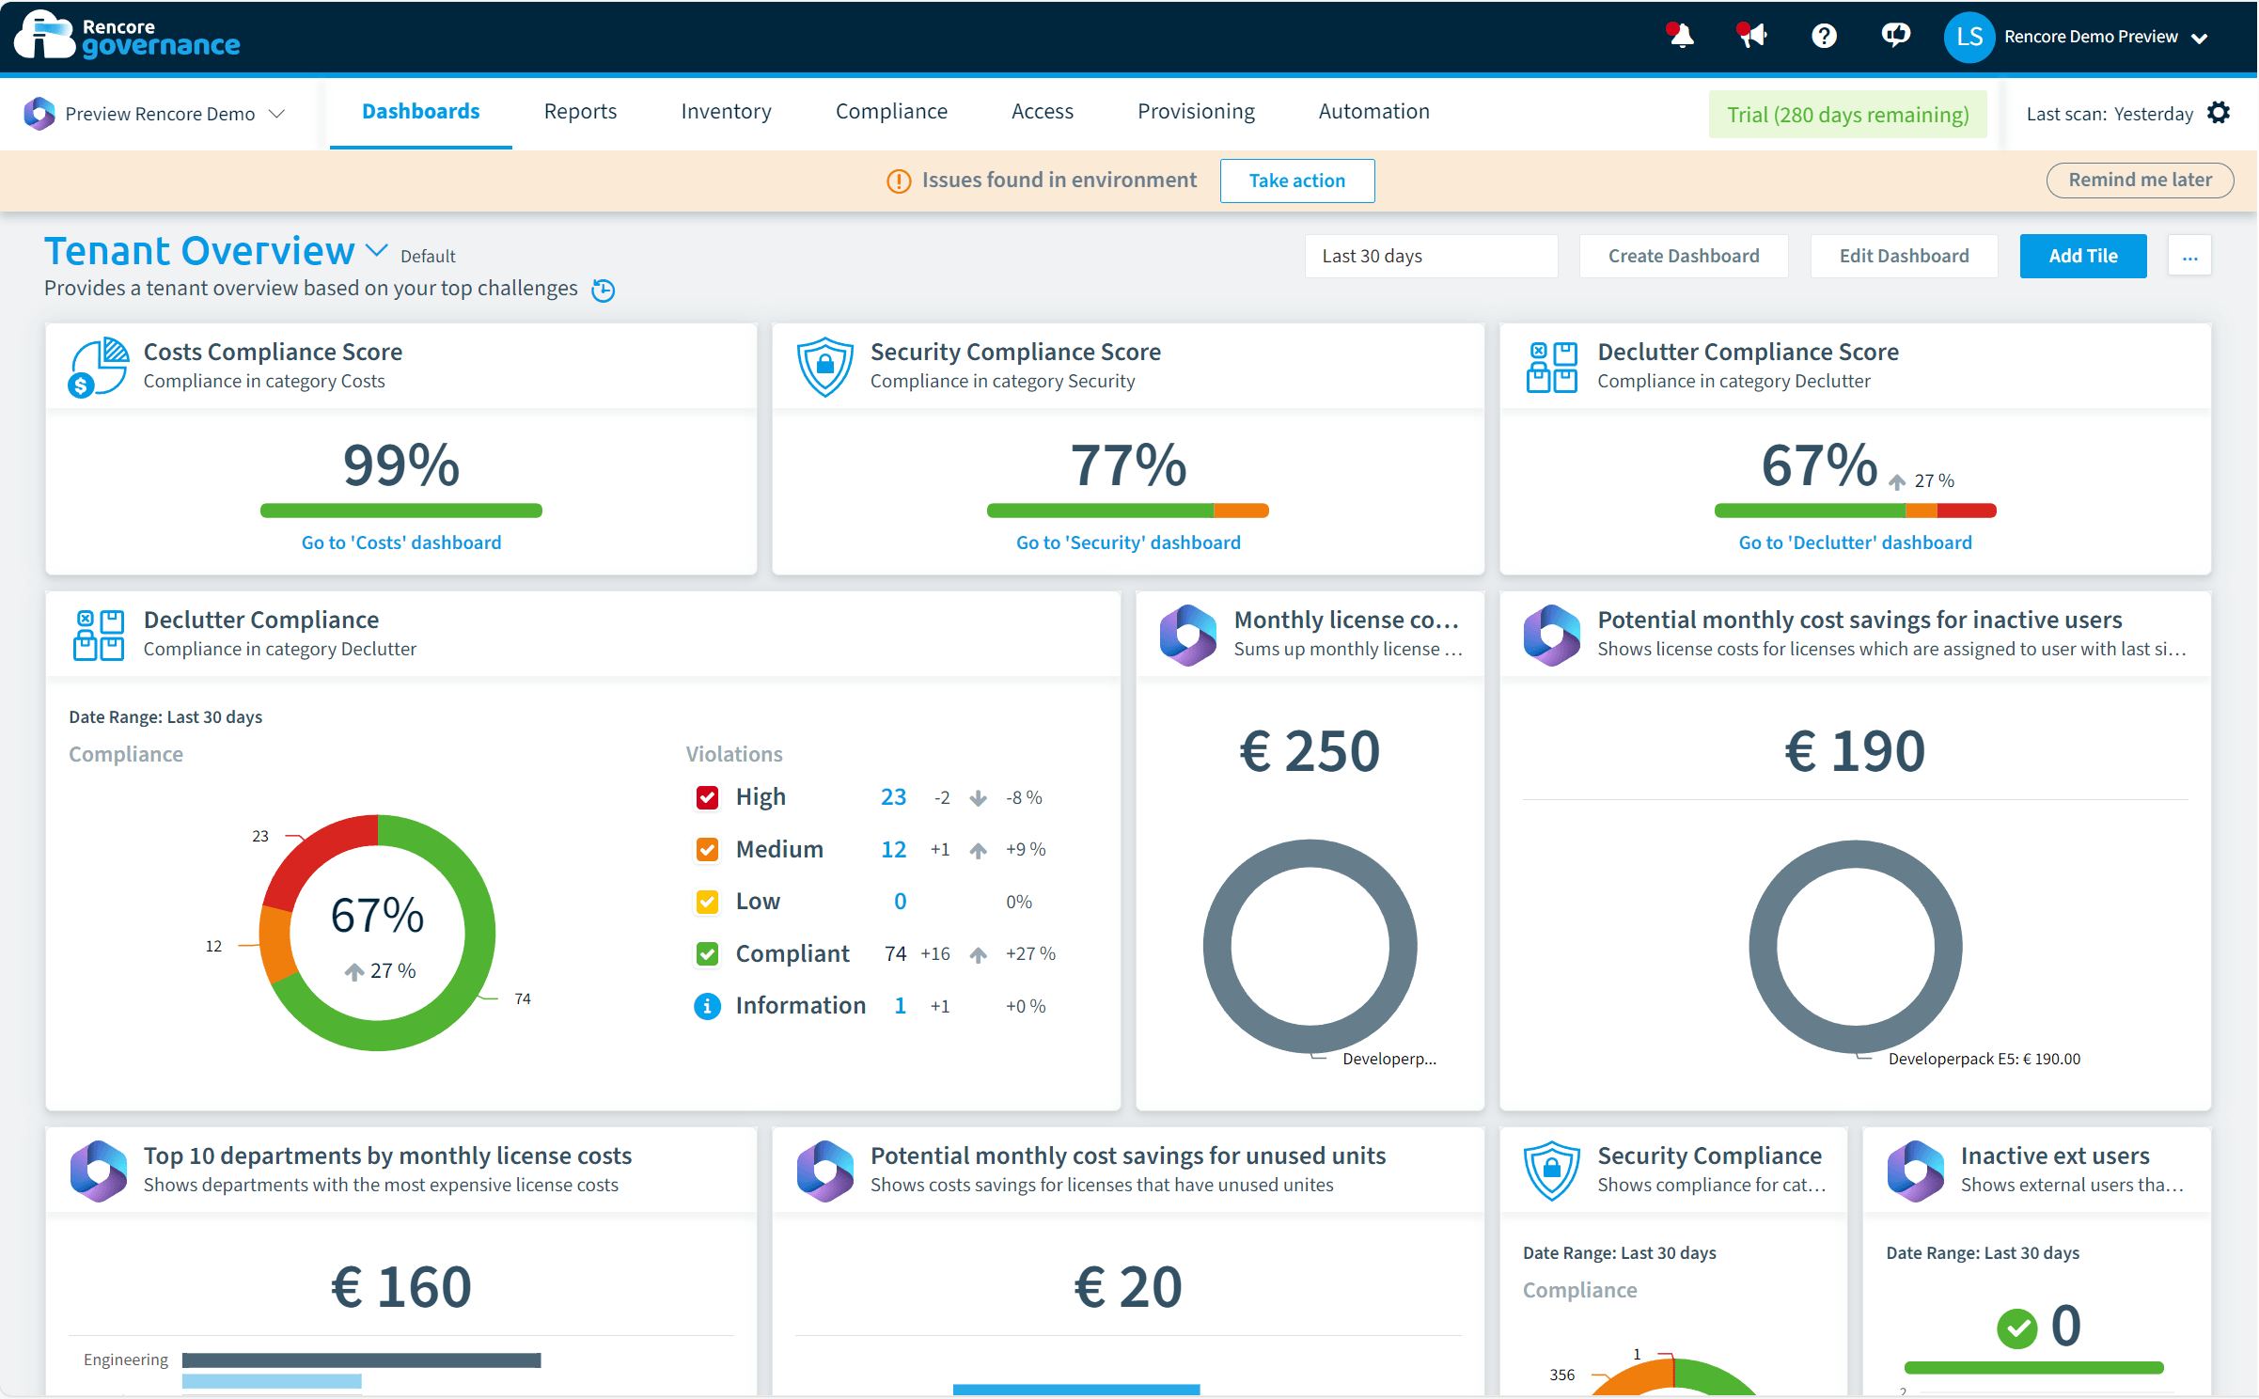
Task: Click the feedback chat icon in top bar
Action: pyautogui.click(x=1895, y=36)
